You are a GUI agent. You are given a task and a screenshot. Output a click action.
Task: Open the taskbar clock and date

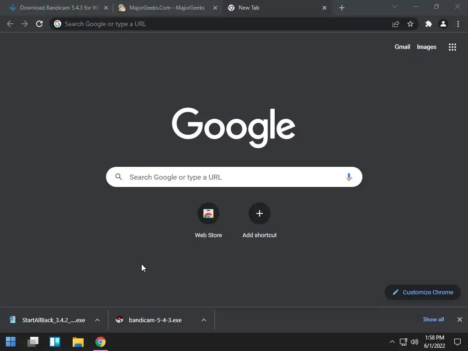435,342
